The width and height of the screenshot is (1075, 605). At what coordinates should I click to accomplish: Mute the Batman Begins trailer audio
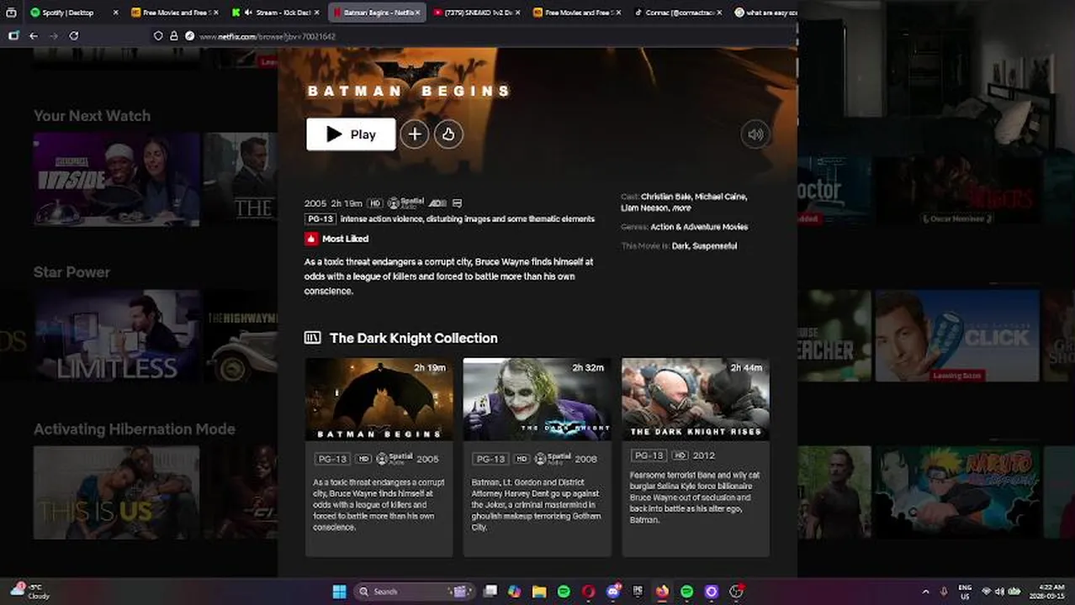pos(755,134)
